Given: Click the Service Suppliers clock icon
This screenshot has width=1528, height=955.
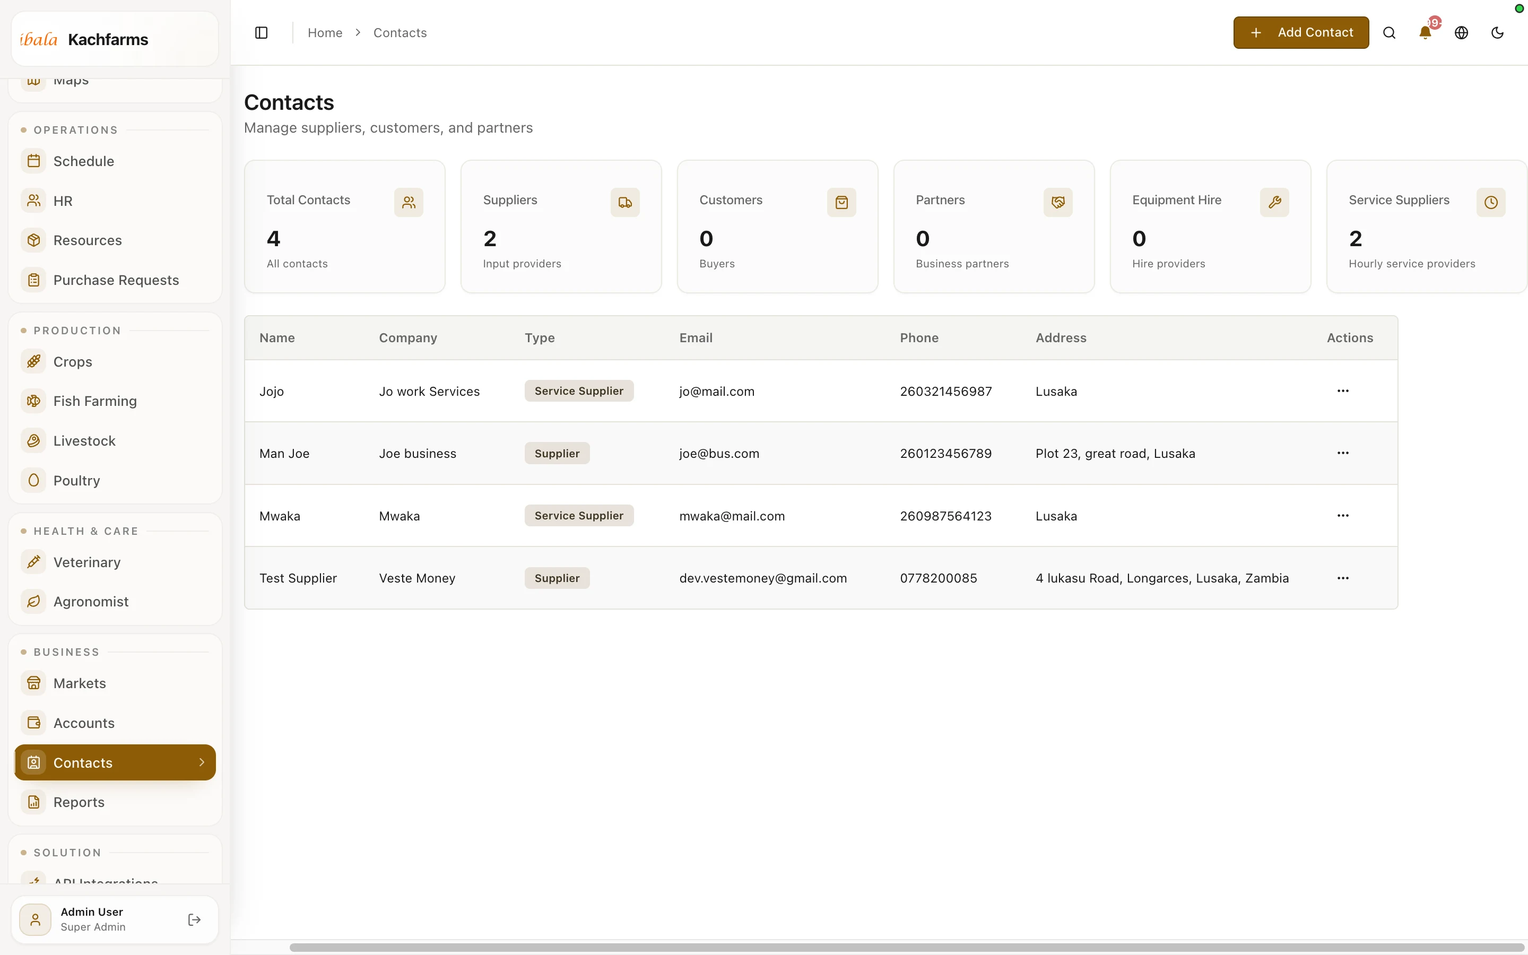Looking at the screenshot, I should [1491, 202].
